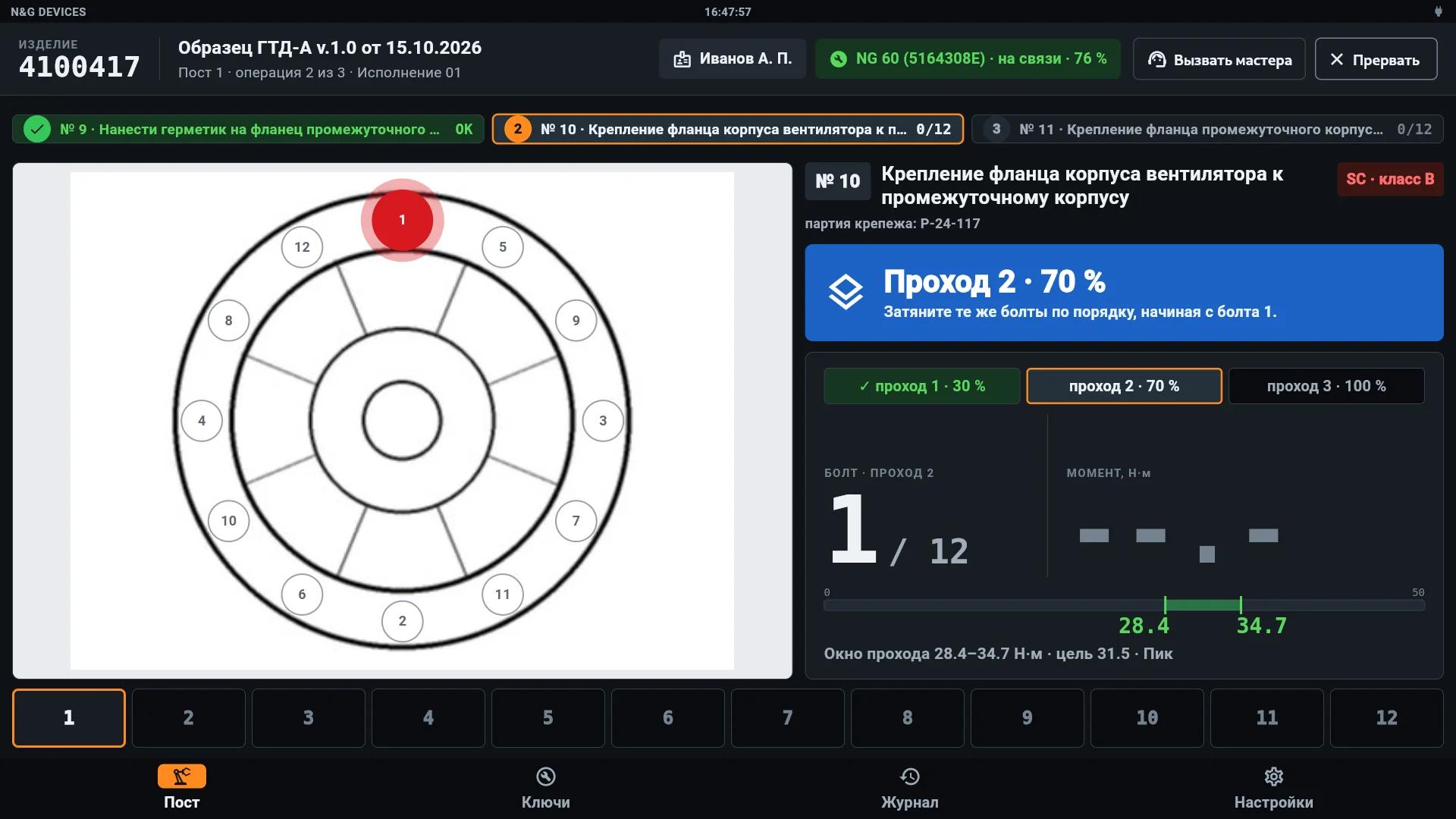Click the № 10 operation number badge
The height and width of the screenshot is (819, 1456).
(x=838, y=181)
